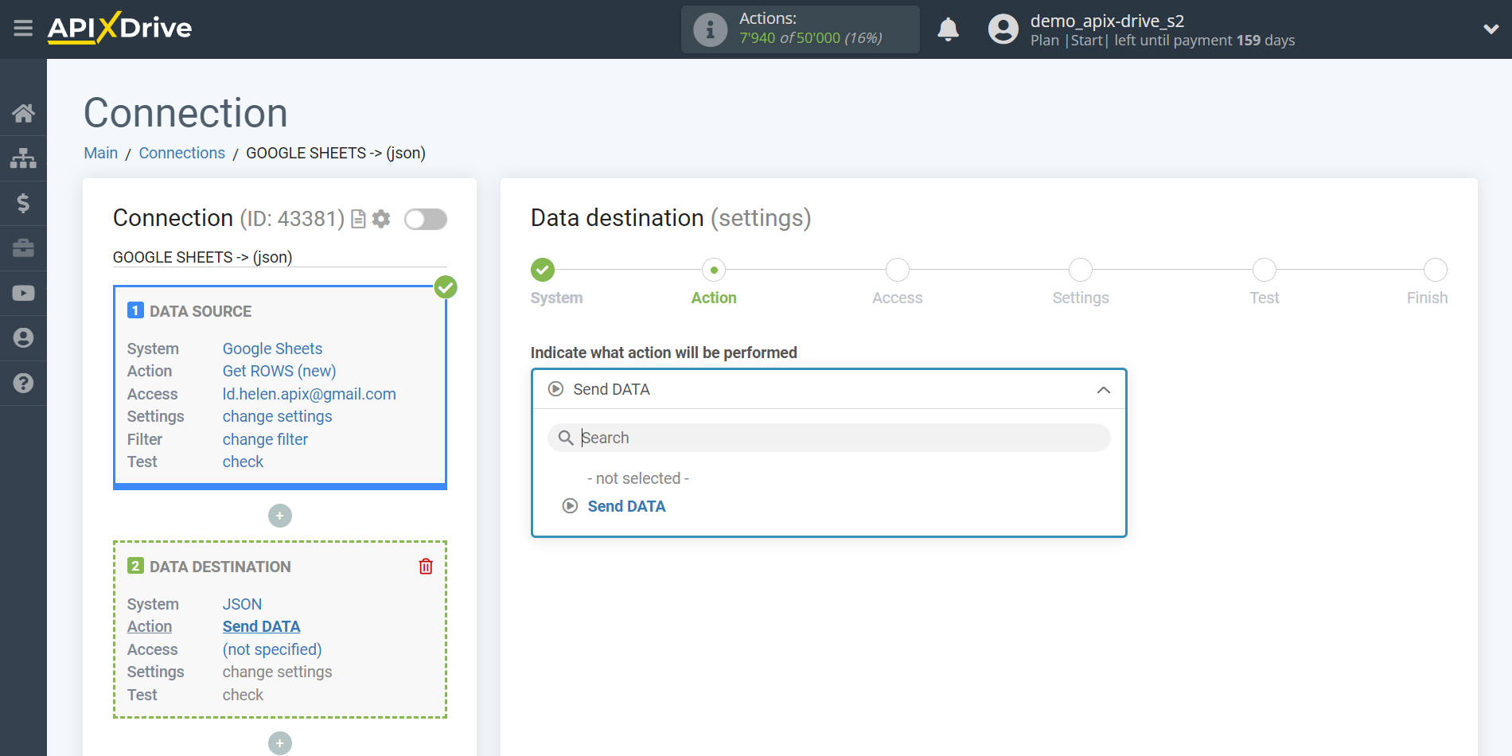Image resolution: width=1512 pixels, height=756 pixels.
Task: Click the green checkmark on data source
Action: pos(446,287)
